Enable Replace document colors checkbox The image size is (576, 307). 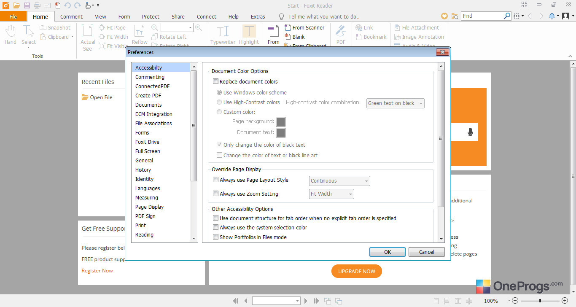216,81
